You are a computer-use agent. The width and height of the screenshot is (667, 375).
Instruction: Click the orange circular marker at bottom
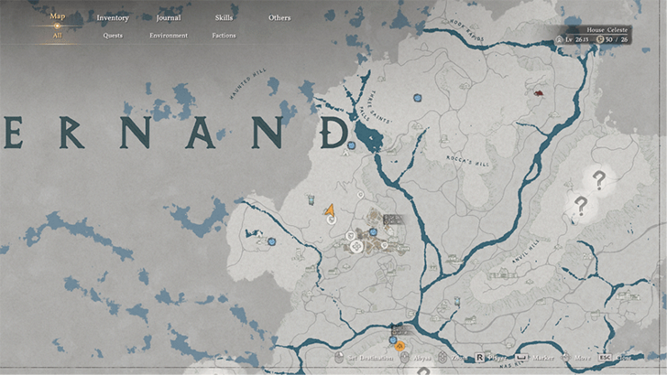(x=399, y=347)
